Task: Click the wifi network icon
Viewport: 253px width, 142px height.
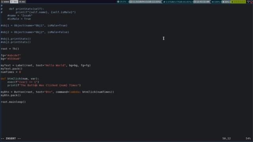Action: pos(248,2)
